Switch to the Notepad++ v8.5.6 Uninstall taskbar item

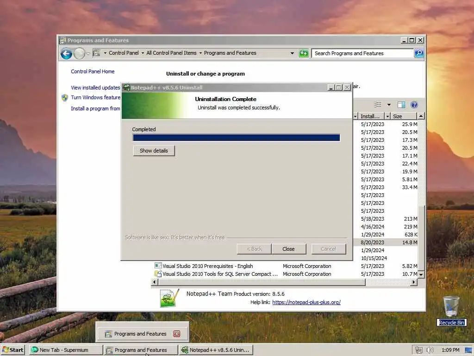click(216, 350)
